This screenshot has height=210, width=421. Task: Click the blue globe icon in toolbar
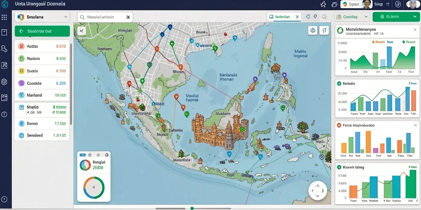coord(308,17)
